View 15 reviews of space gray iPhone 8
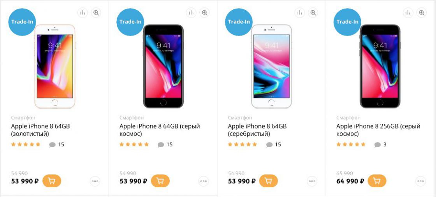The width and height of the screenshot is (436, 197). pos(165,145)
